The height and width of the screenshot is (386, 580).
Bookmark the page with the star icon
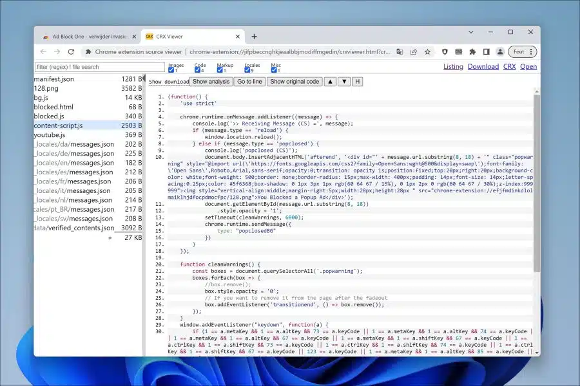(428, 51)
